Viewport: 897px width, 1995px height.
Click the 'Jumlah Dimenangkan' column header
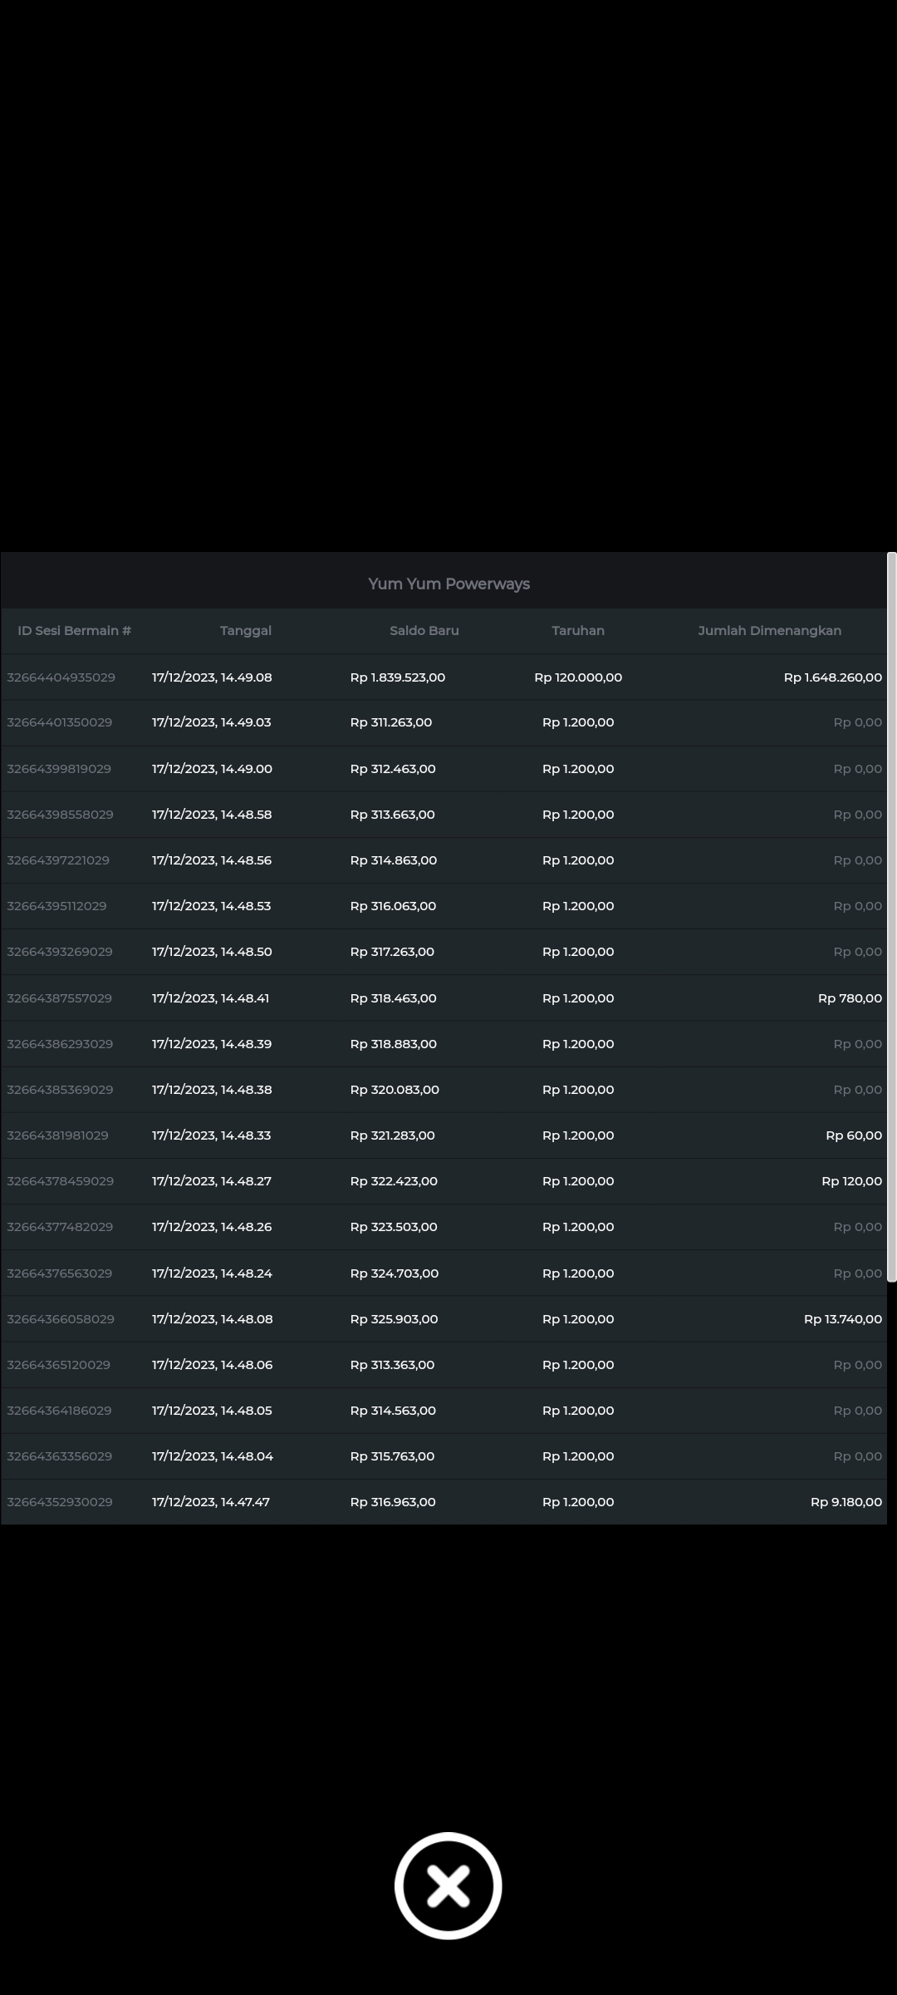(769, 631)
